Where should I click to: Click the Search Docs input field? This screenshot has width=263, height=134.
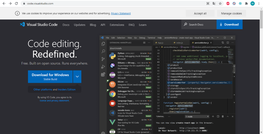[199, 24]
